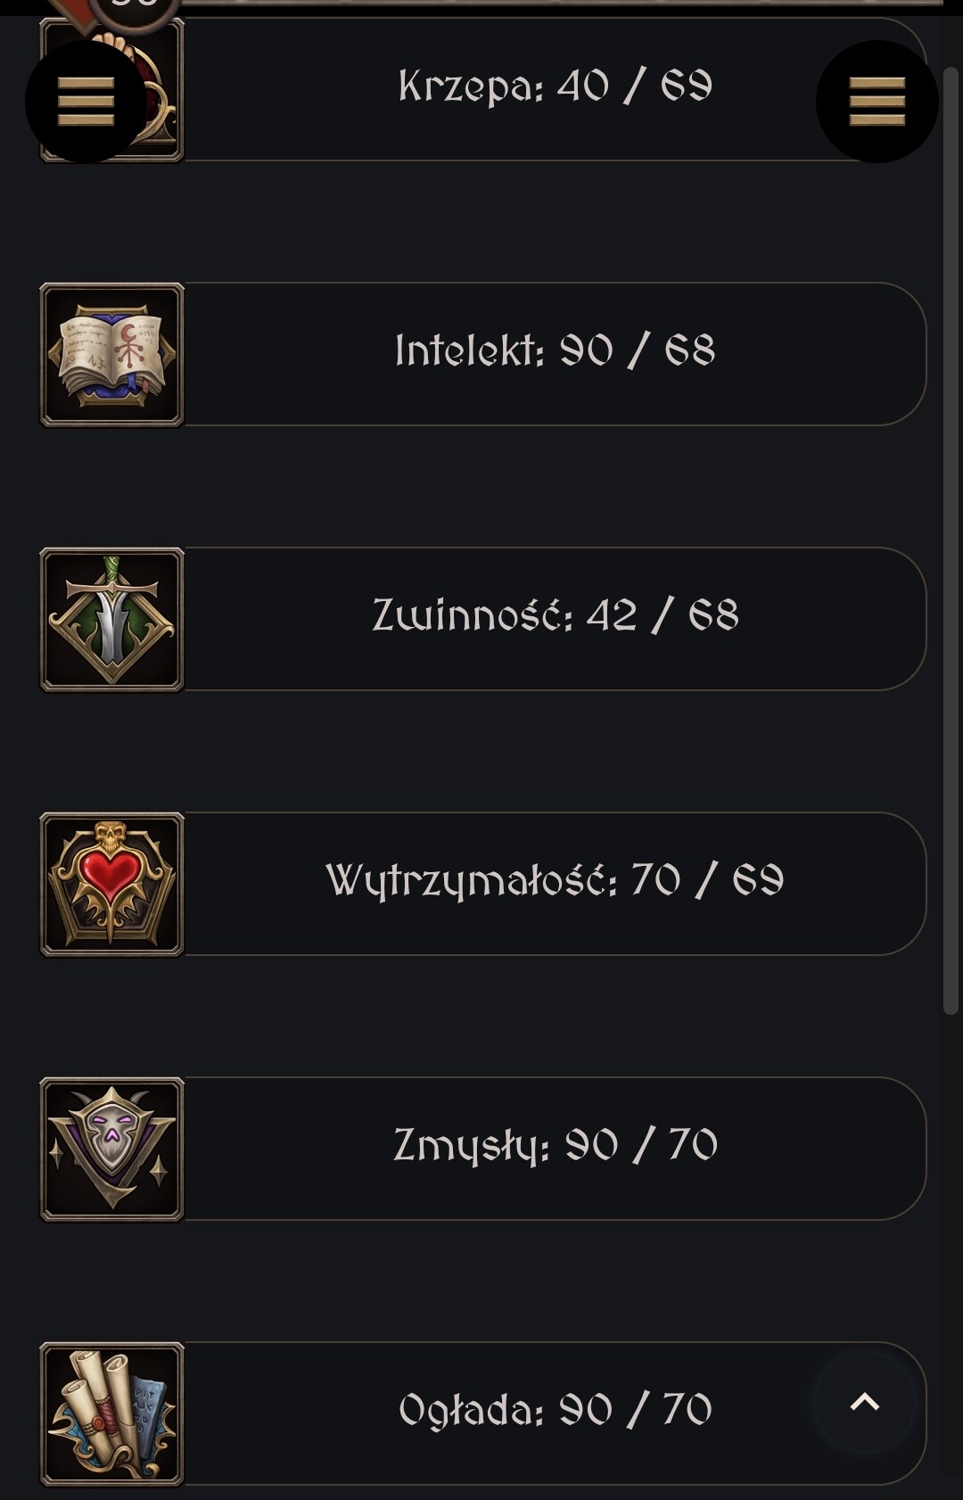Click the vertical scrollbar thumb
The image size is (963, 1500).
[x=951, y=535]
